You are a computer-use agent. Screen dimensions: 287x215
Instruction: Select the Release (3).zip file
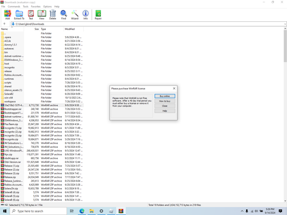(42, 173)
